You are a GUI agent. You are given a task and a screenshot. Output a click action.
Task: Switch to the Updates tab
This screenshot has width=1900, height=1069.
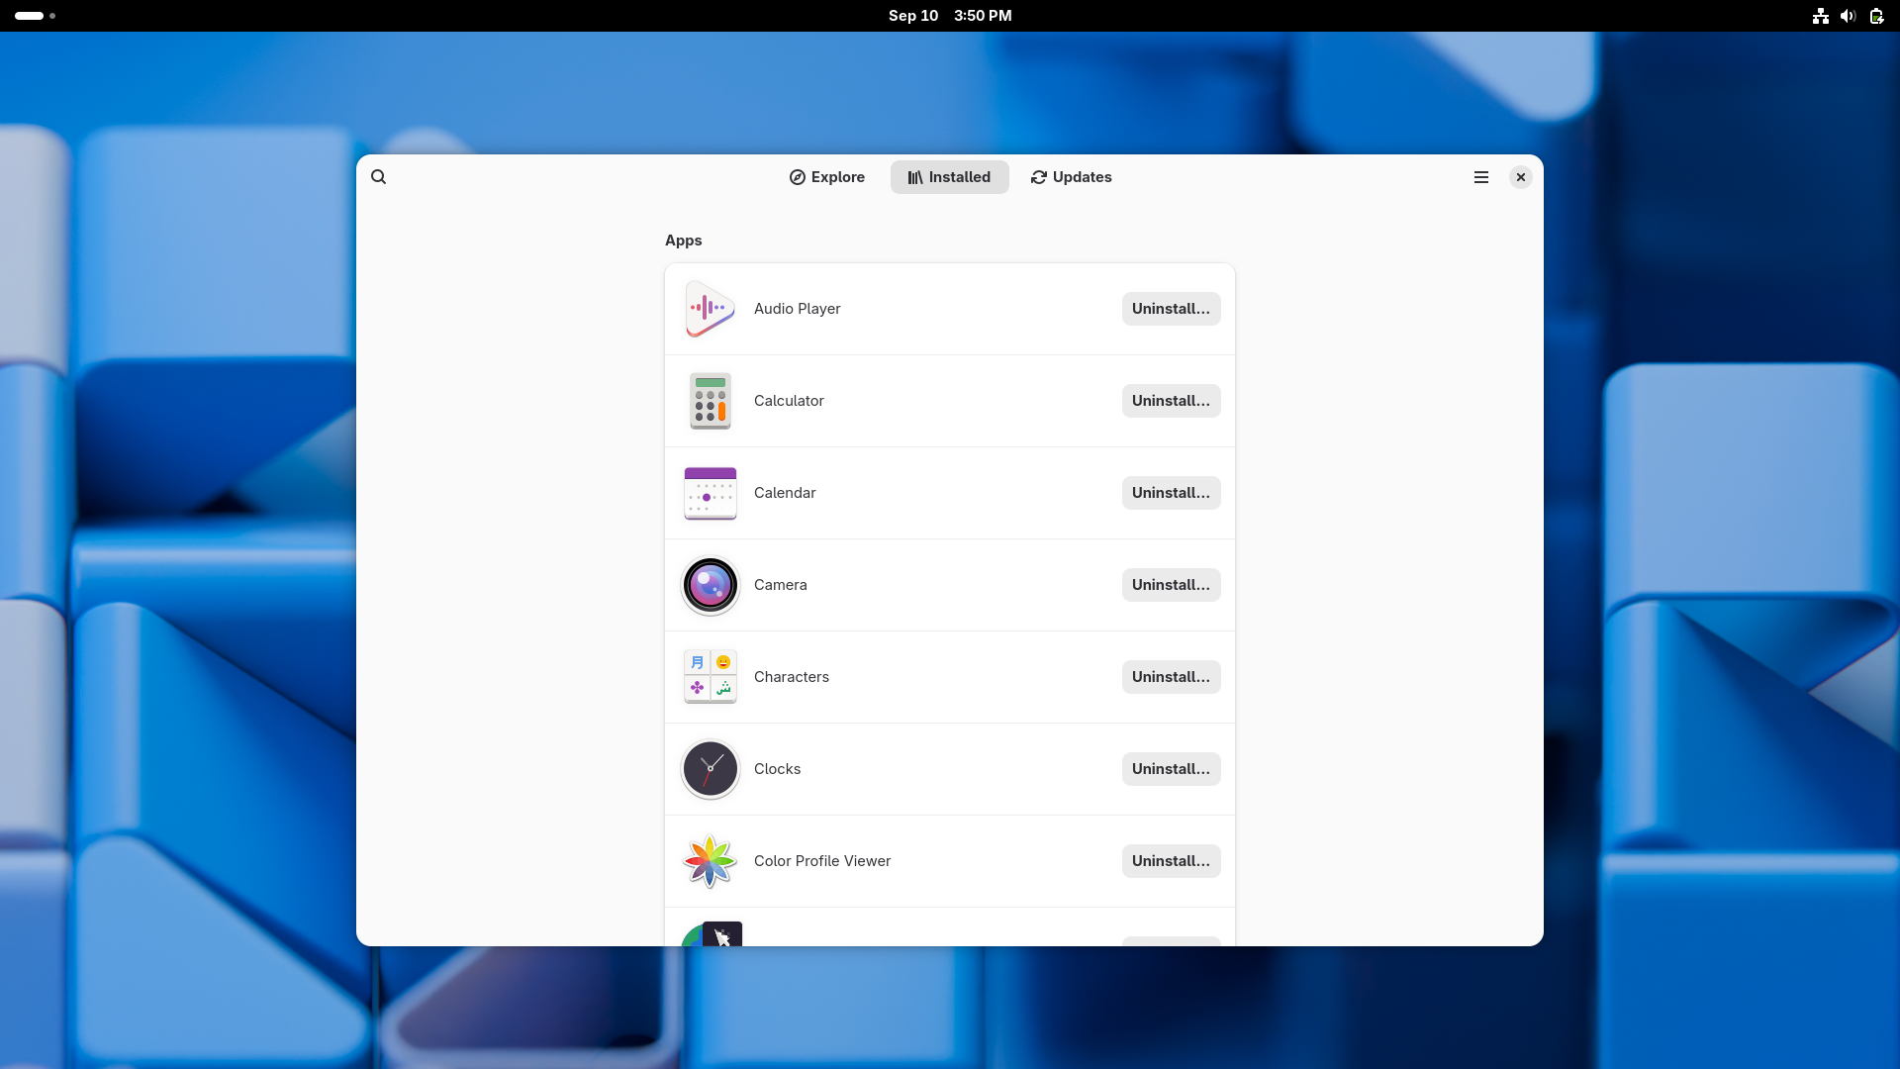point(1072,177)
